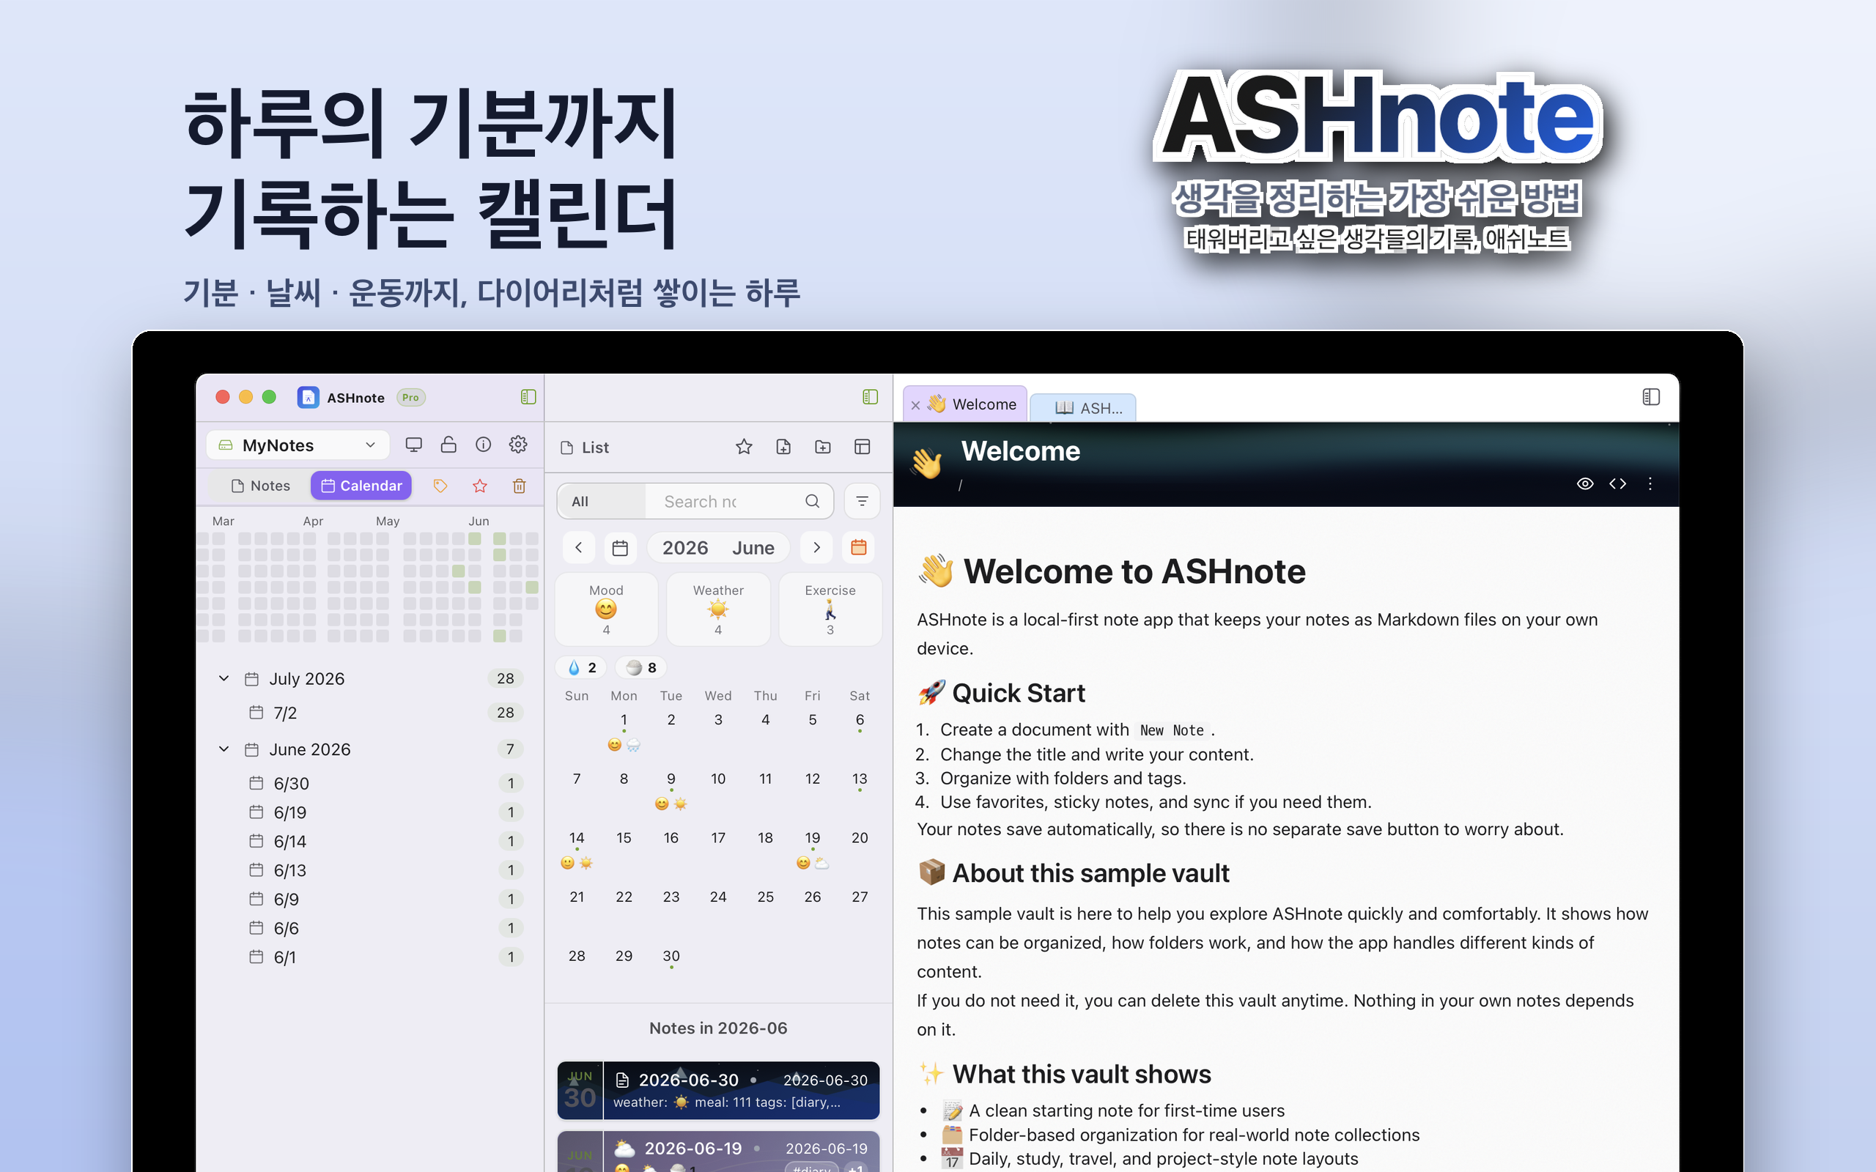
Task: Open filter sort options button
Action: [862, 502]
